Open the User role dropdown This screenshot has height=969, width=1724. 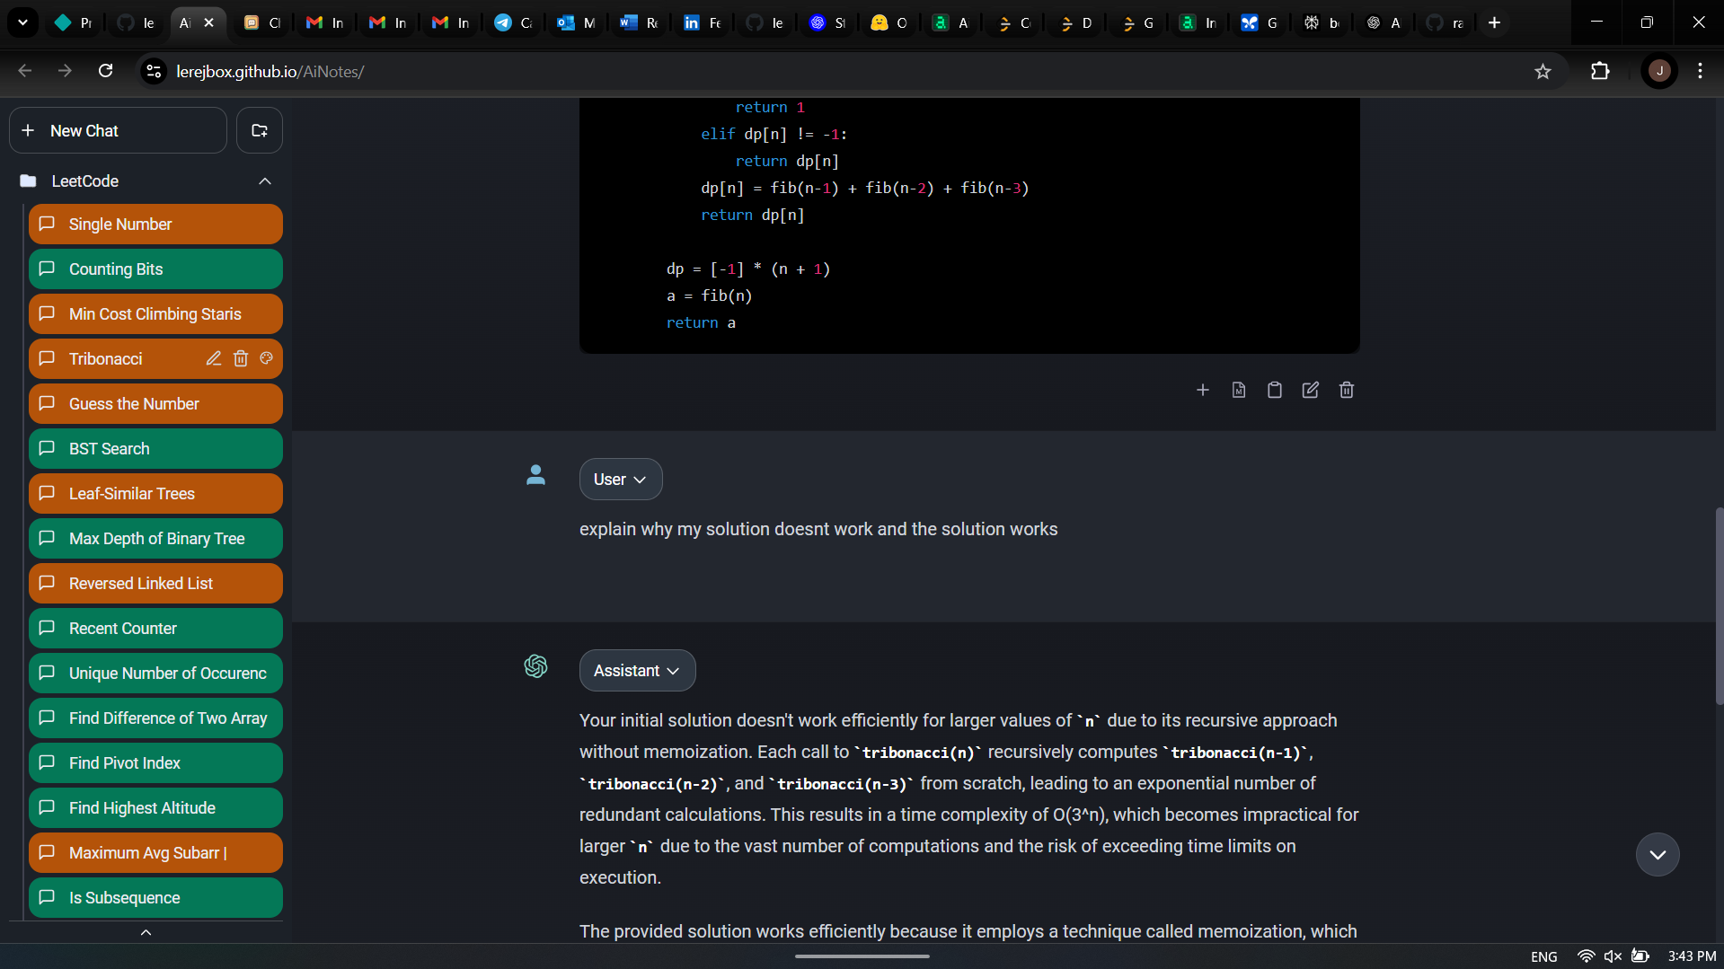[x=621, y=480]
